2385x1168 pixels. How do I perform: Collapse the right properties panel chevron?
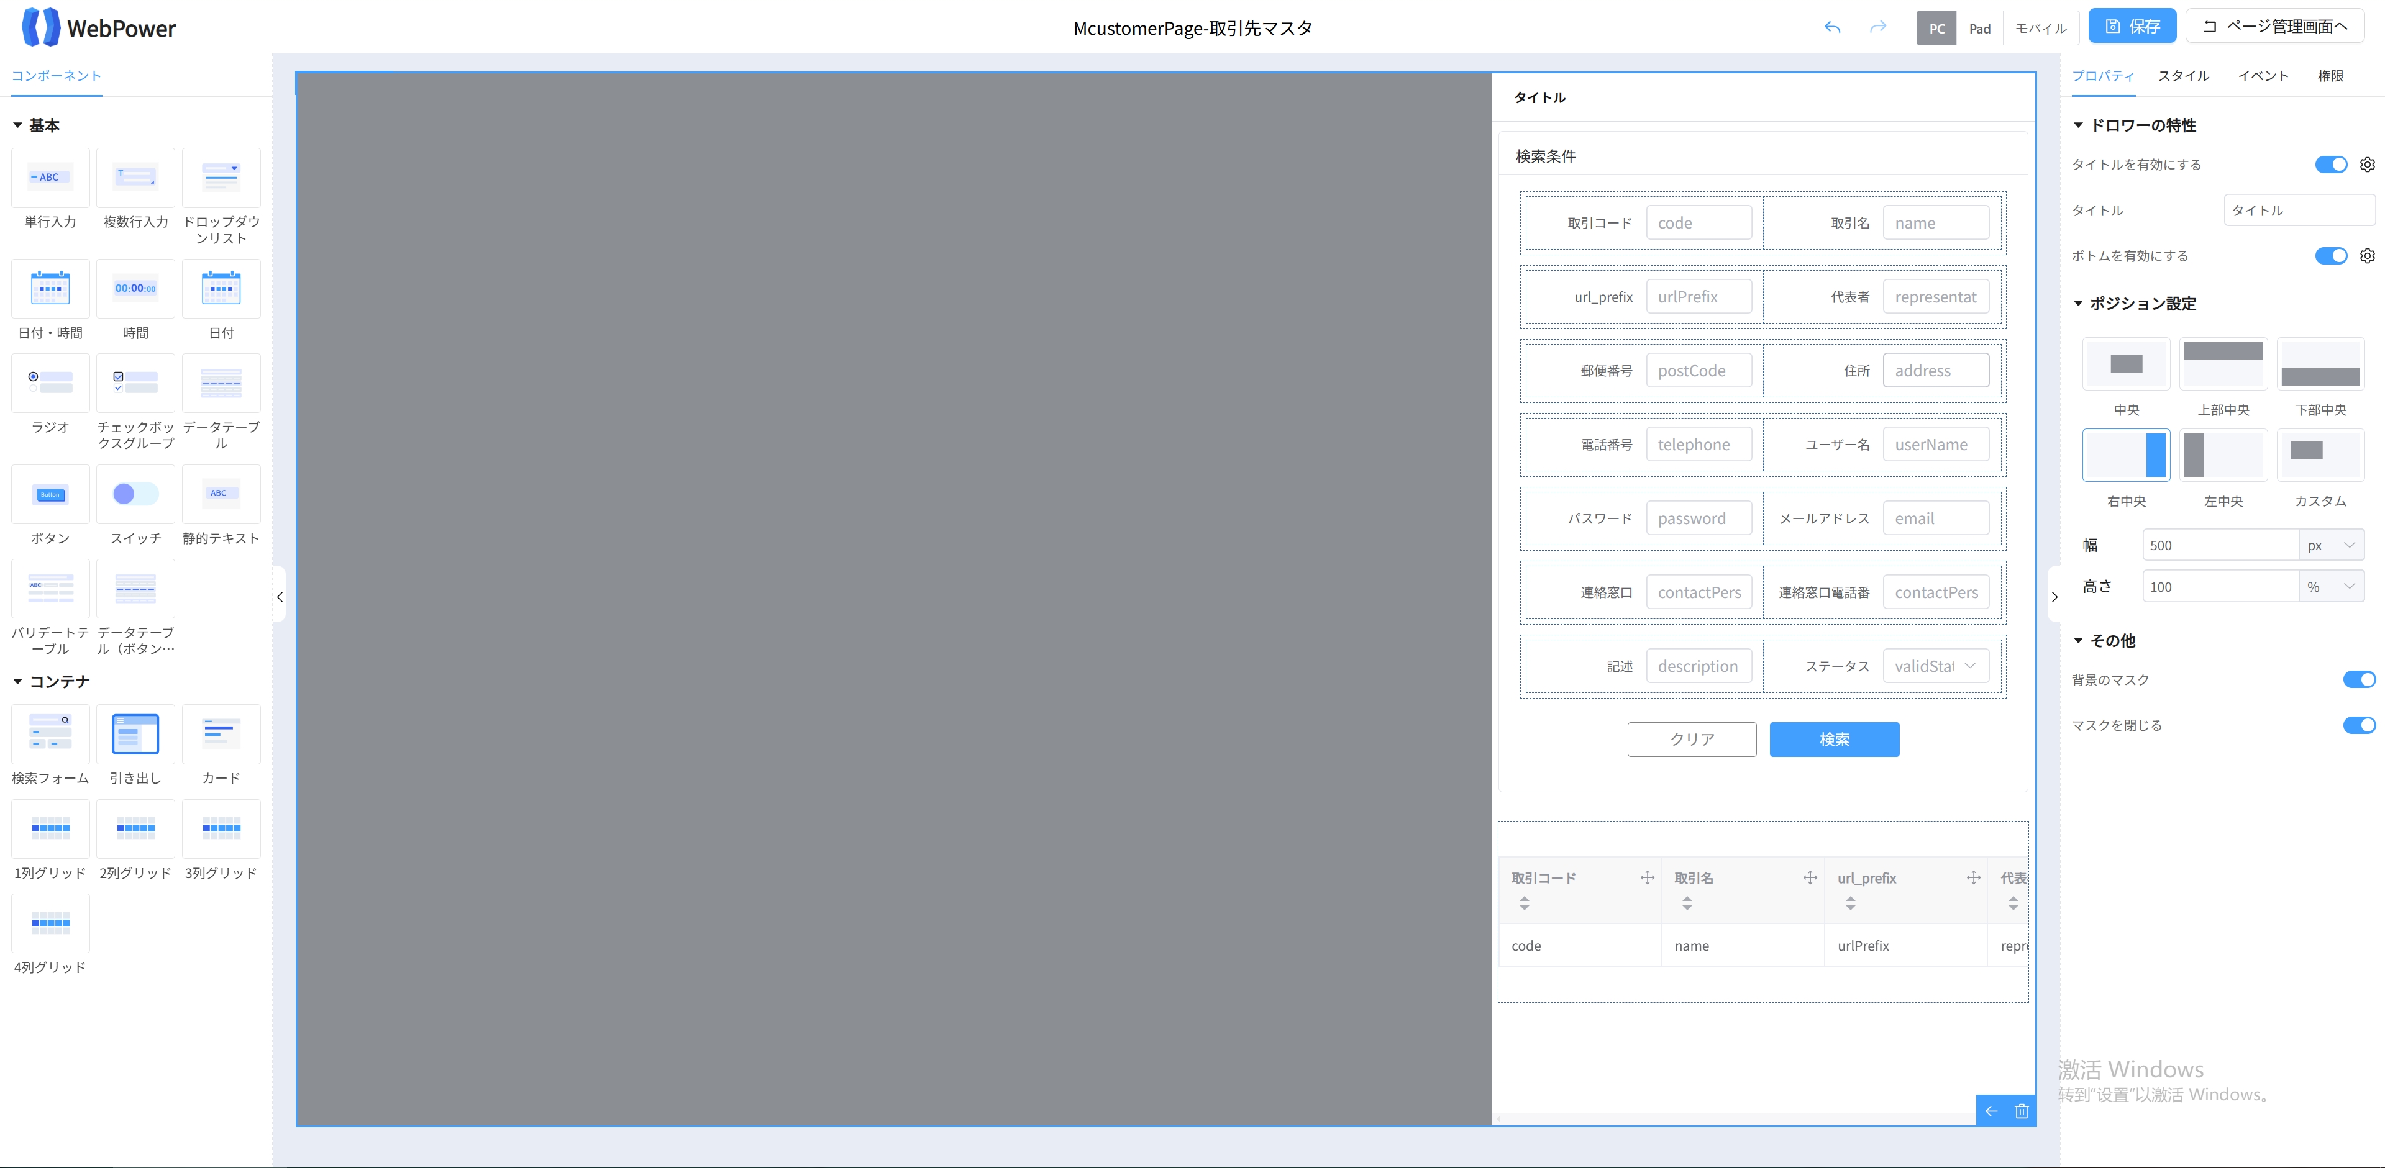click(x=2054, y=597)
